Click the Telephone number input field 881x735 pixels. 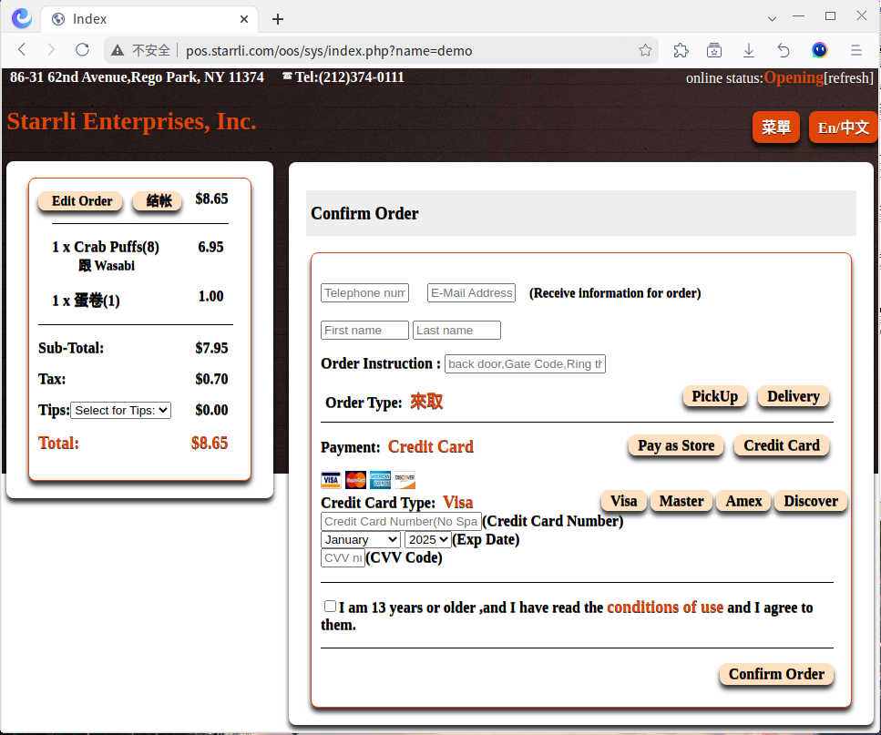coord(364,292)
